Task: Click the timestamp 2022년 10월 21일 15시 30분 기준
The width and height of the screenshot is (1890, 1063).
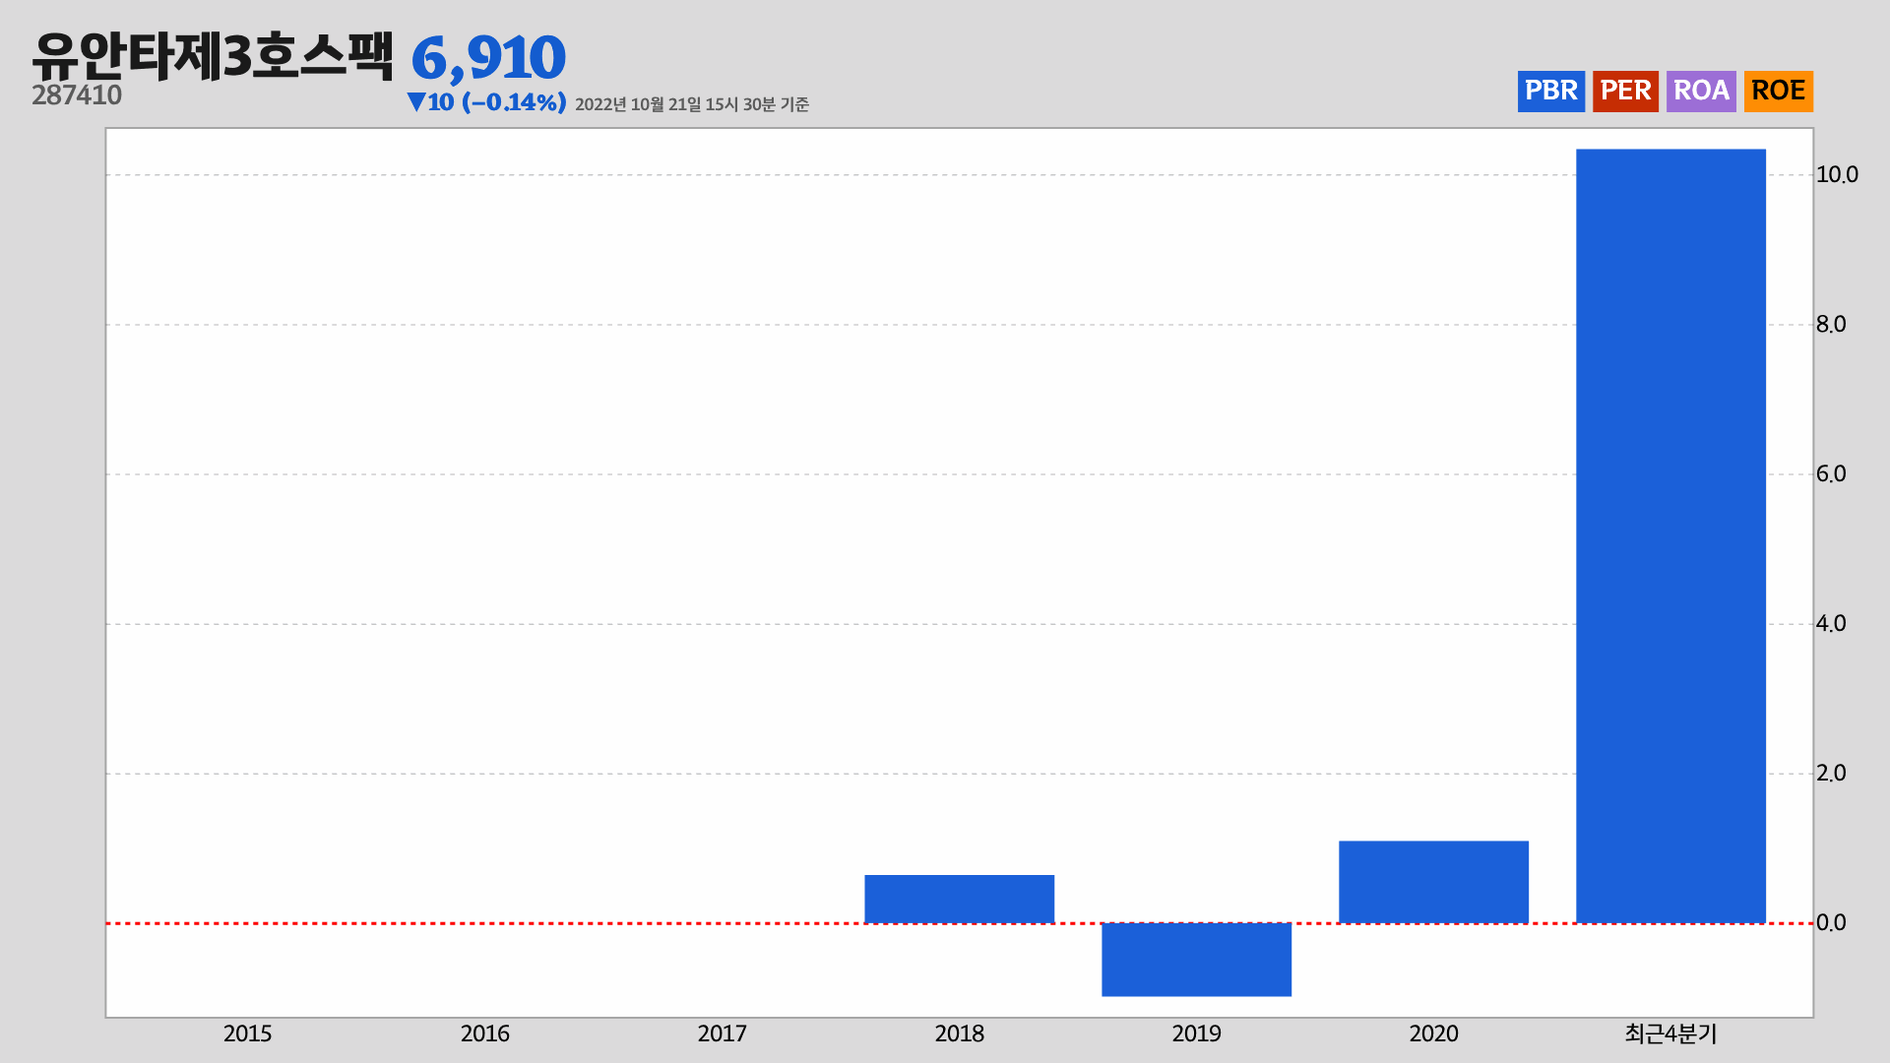Action: (x=692, y=104)
